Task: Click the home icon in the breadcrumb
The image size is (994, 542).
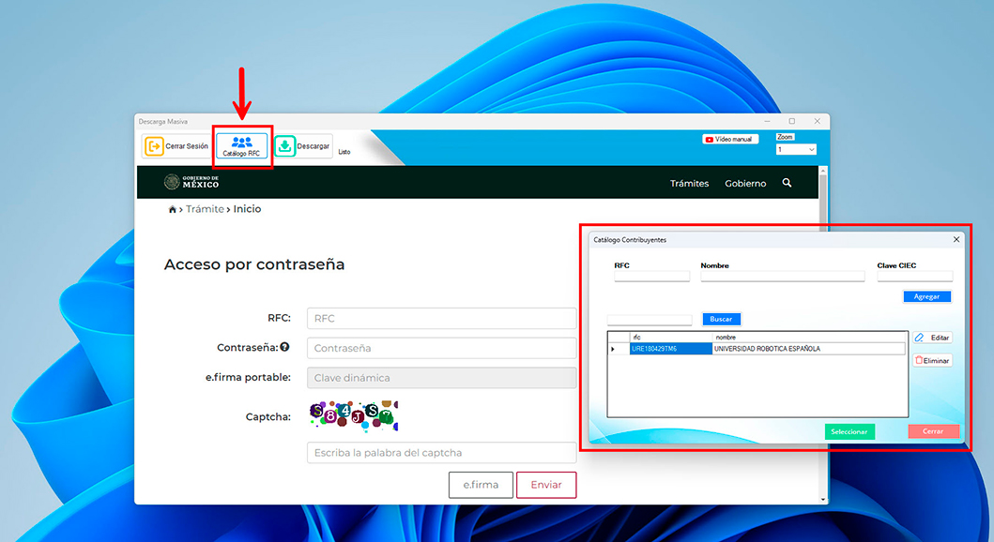Action: coord(173,209)
